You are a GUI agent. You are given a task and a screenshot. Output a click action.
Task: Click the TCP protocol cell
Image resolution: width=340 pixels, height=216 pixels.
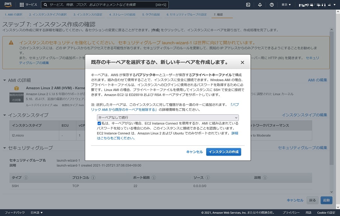point(76,186)
